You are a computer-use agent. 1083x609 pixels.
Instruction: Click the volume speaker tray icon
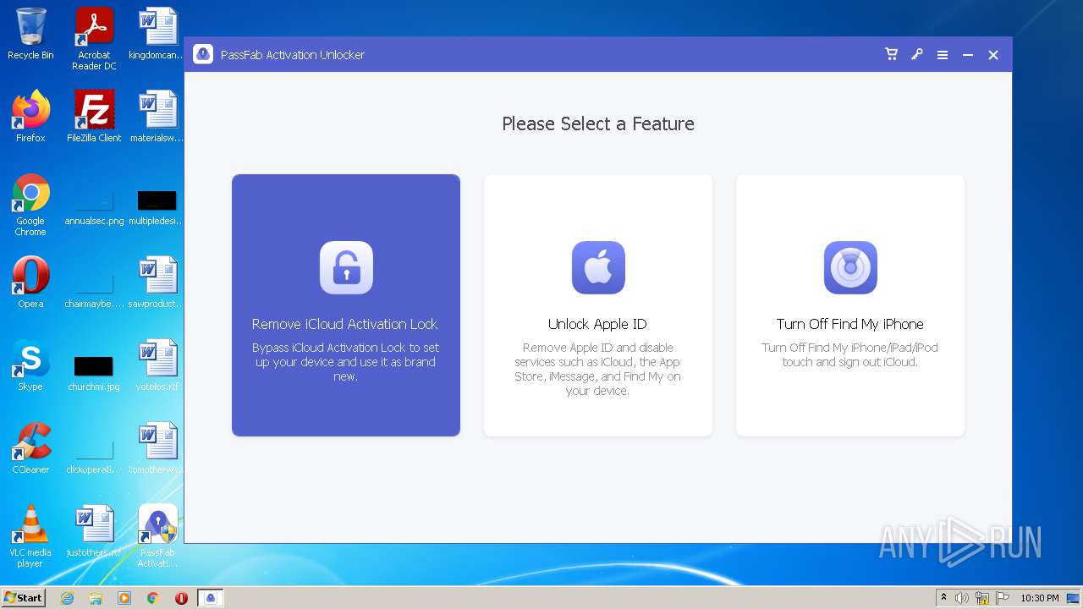tap(962, 598)
